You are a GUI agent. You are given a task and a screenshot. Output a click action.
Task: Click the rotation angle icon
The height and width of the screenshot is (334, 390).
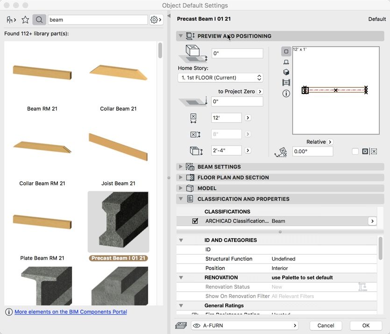click(281, 152)
